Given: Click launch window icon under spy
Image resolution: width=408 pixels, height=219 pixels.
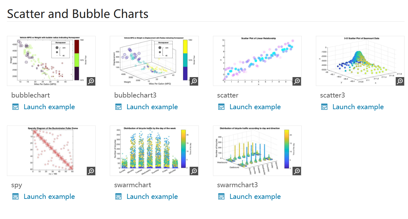Looking at the screenshot, I should coord(15,197).
